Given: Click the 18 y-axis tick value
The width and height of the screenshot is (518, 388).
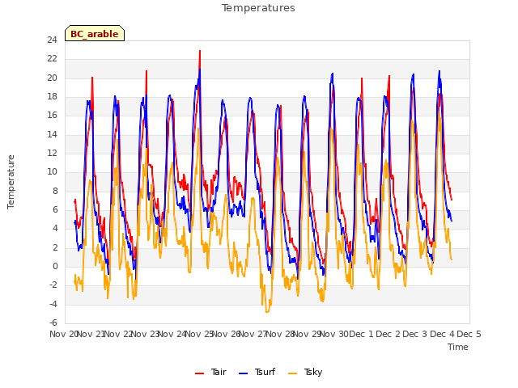Looking at the screenshot, I should pyautogui.click(x=52, y=97).
